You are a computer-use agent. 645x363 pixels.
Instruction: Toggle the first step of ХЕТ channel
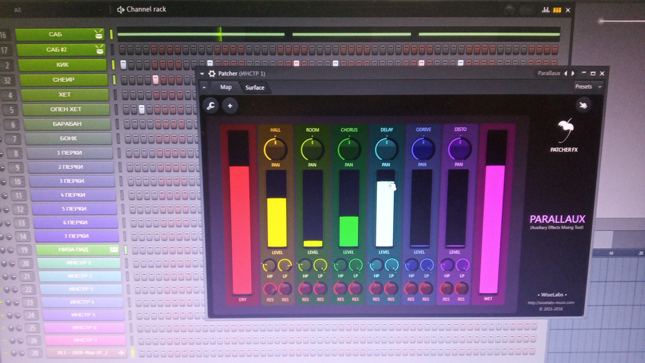(x=124, y=95)
